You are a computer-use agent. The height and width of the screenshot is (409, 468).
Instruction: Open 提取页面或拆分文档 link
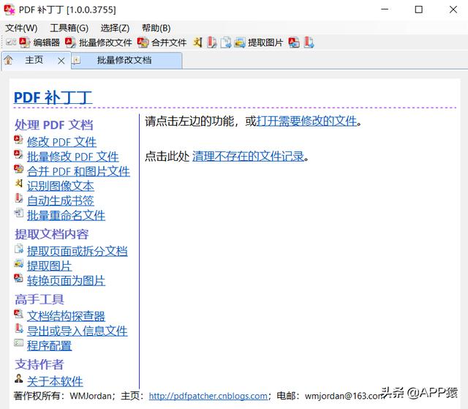click(x=78, y=251)
